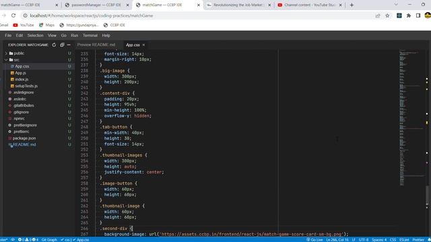Open the .prettierignore file
Image resolution: width=431 pixels, height=242 pixels.
point(25,125)
